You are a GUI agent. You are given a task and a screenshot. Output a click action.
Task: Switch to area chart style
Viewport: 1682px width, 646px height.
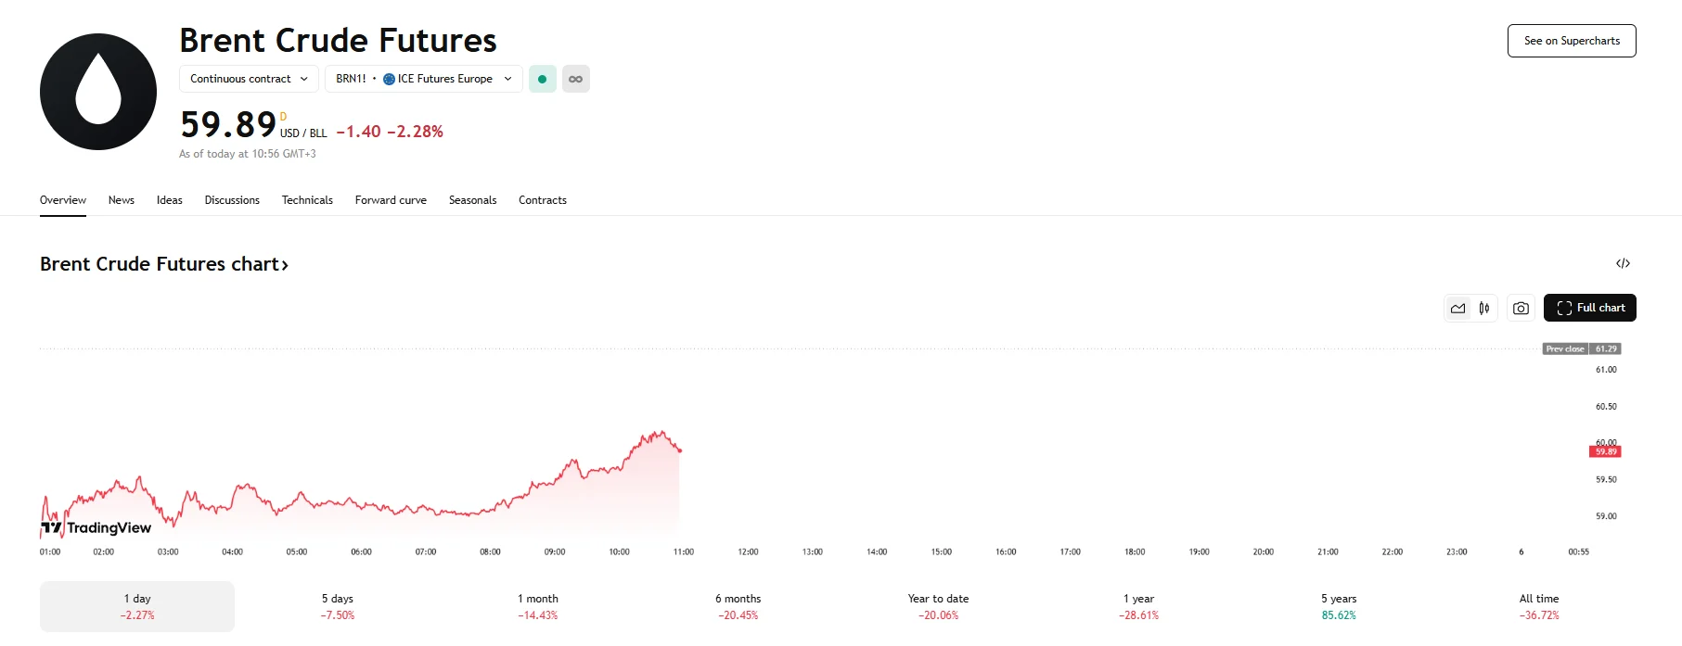[x=1458, y=309]
